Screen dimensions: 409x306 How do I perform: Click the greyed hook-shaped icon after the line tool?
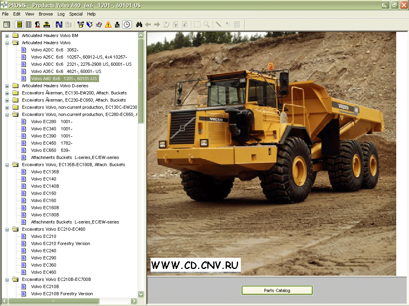pos(228,24)
